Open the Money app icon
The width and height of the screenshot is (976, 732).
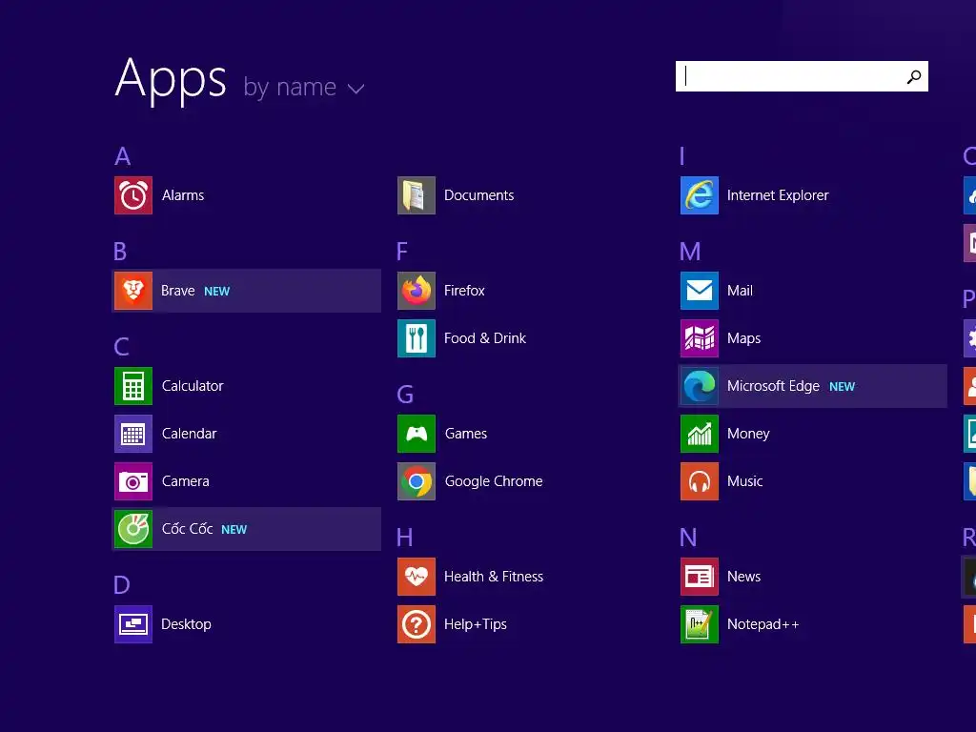coord(700,434)
